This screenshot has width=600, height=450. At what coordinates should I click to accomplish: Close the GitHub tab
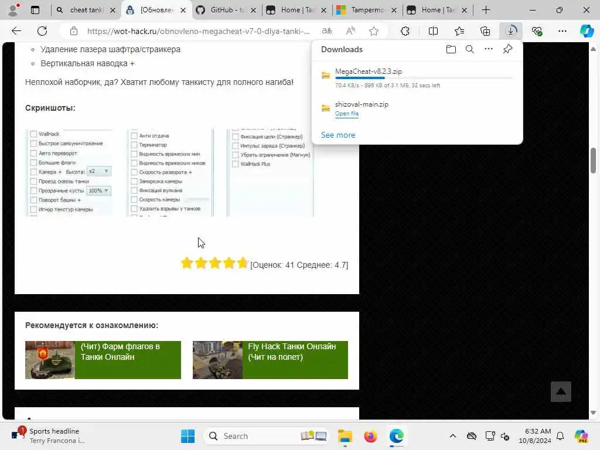253,11
